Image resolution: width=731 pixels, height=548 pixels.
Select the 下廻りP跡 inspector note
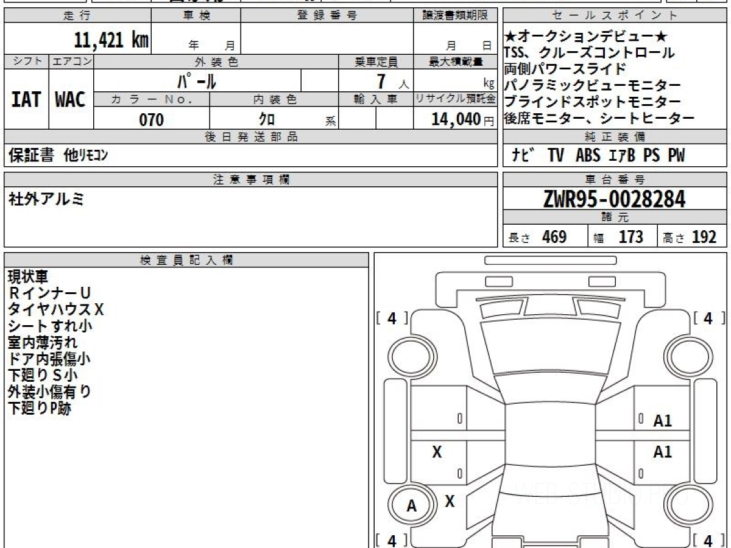(40, 409)
